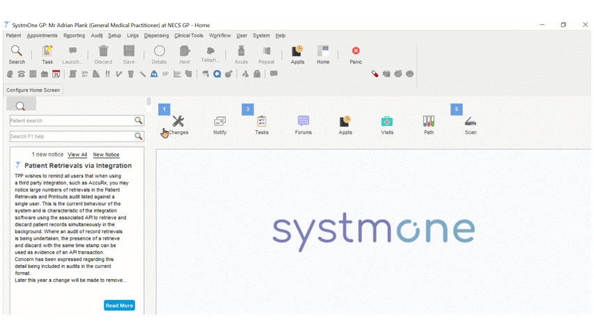Open Path results on home screen
This screenshot has height=334, width=594.
pyautogui.click(x=429, y=125)
